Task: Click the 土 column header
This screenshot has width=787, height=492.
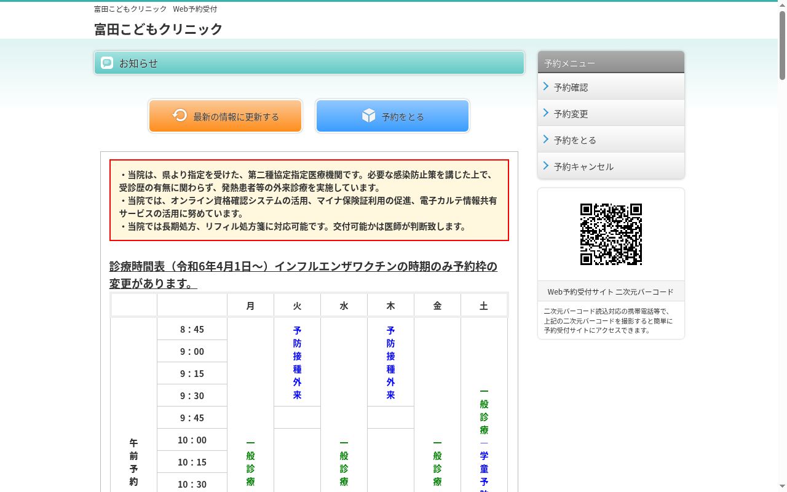Action: tap(484, 306)
